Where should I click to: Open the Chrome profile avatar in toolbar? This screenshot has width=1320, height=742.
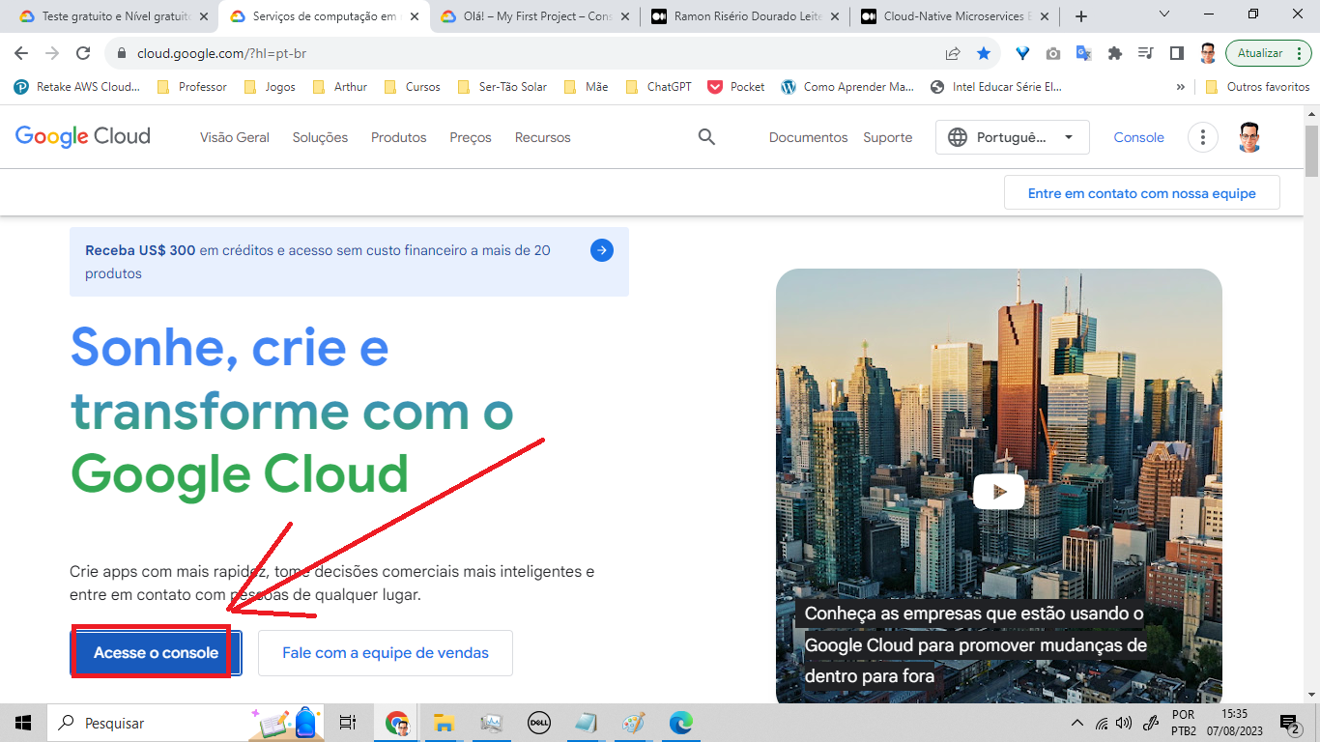pyautogui.click(x=1208, y=53)
